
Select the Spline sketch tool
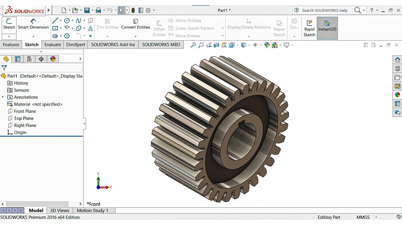click(79, 21)
